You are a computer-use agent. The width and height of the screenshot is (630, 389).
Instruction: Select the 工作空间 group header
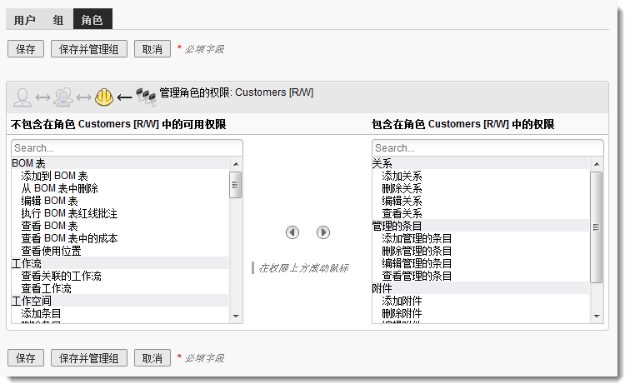click(120, 301)
